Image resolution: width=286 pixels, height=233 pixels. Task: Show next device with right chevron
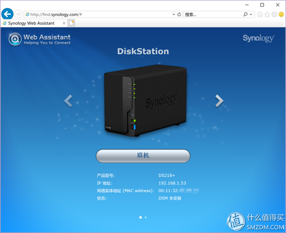[x=219, y=101]
